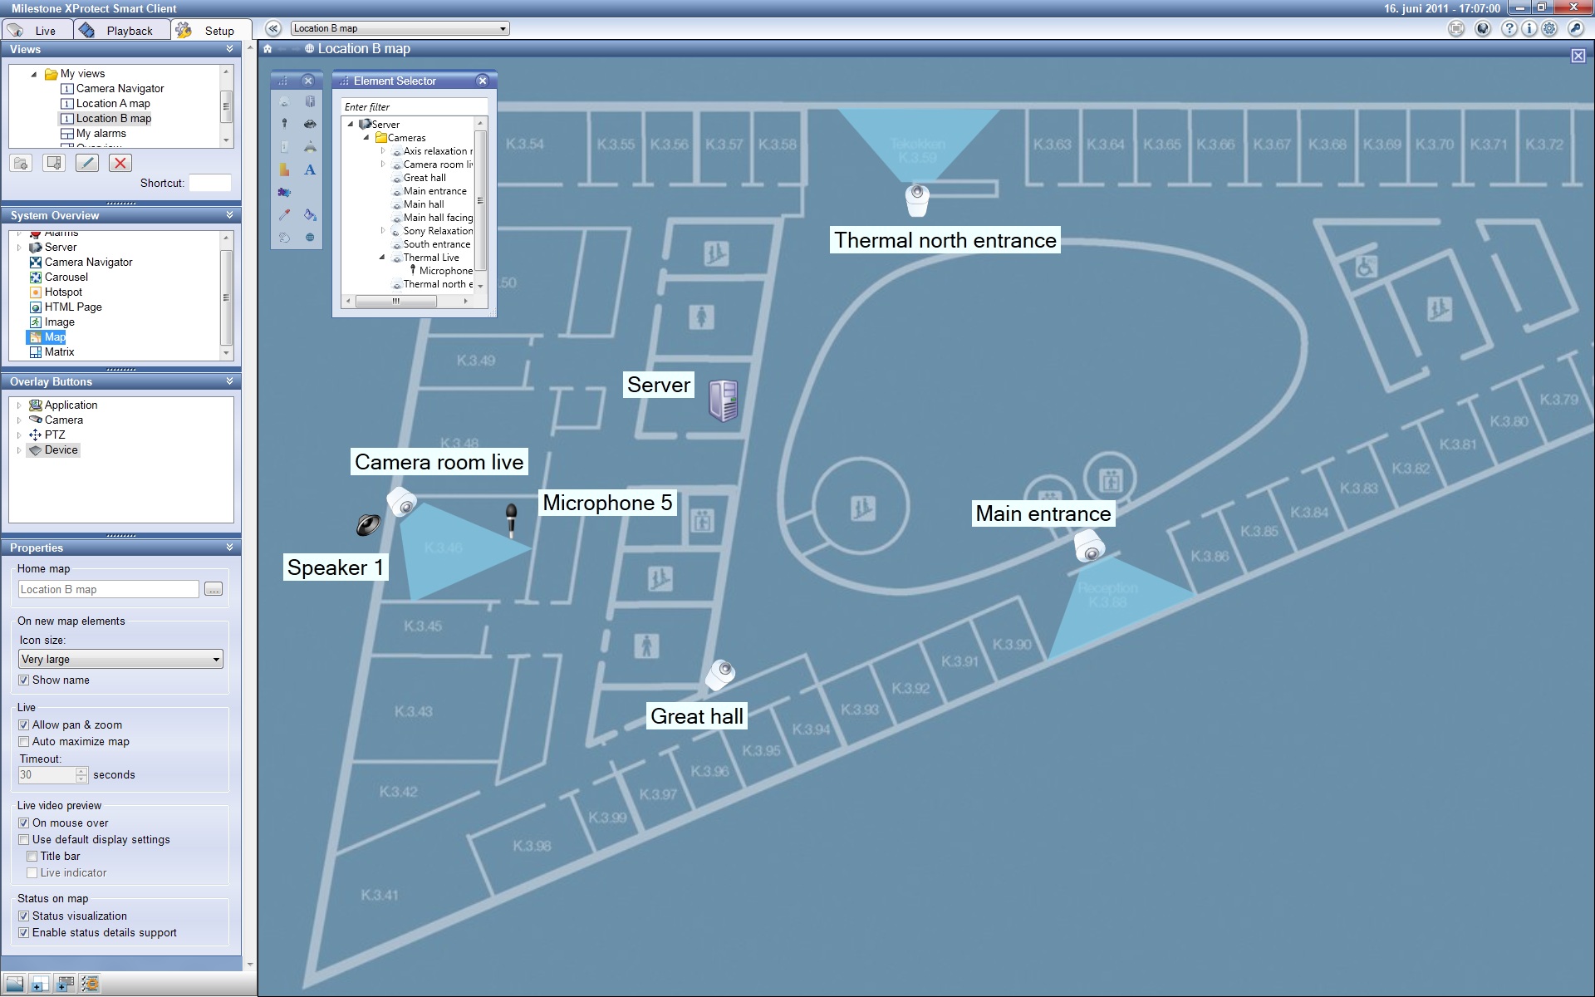This screenshot has height=997, width=1595.
Task: Click the Shortcut input field
Action: click(x=210, y=184)
